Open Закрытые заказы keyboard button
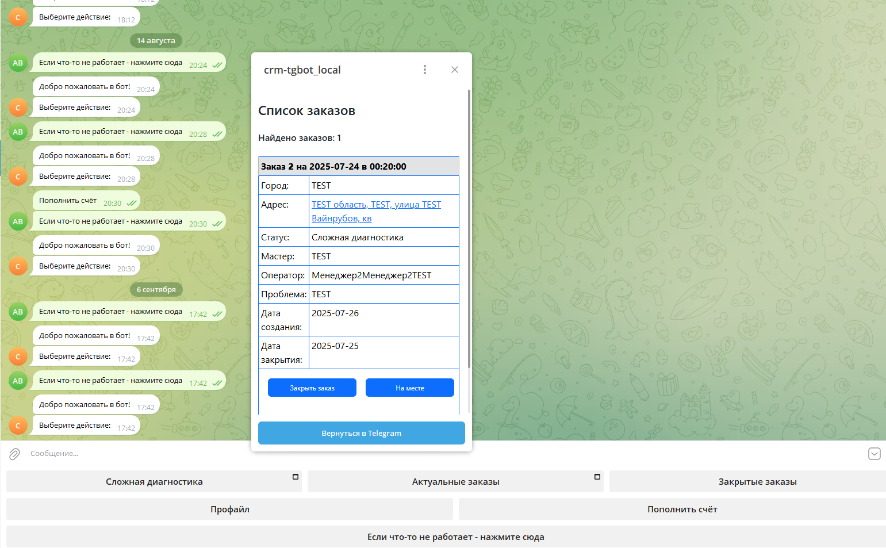886x548 pixels. (x=747, y=482)
